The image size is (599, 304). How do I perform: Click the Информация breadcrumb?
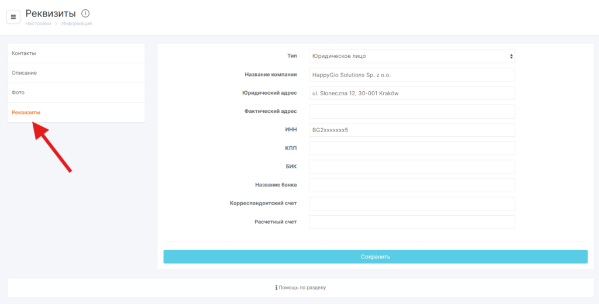click(77, 23)
